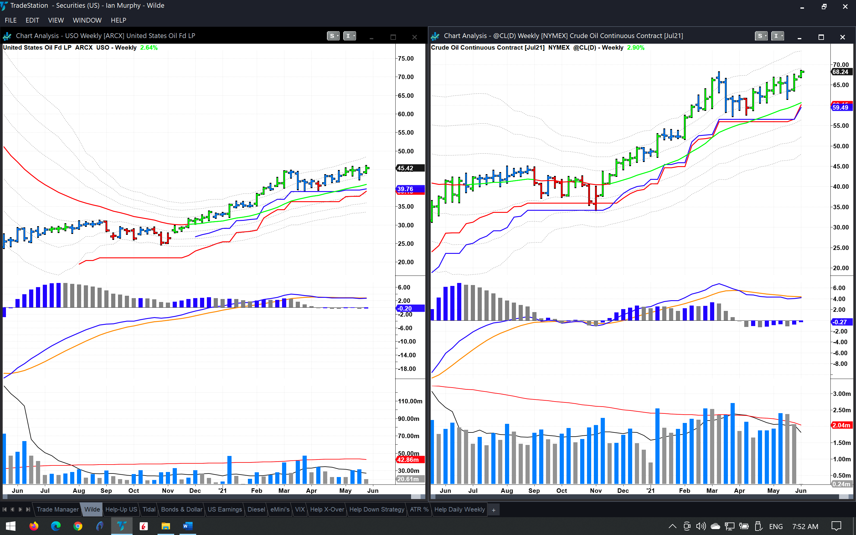Open the Help Down Strategy tab
Image resolution: width=856 pixels, height=535 pixels.
point(376,509)
